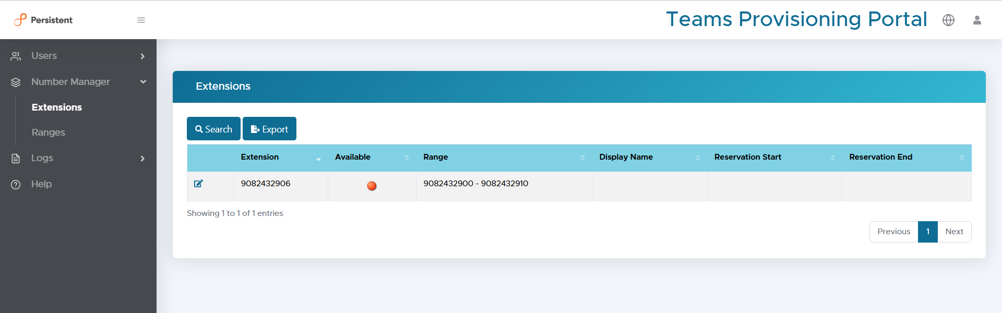The image size is (1002, 313).
Task: Click the Persistent logo icon
Action: tap(20, 20)
